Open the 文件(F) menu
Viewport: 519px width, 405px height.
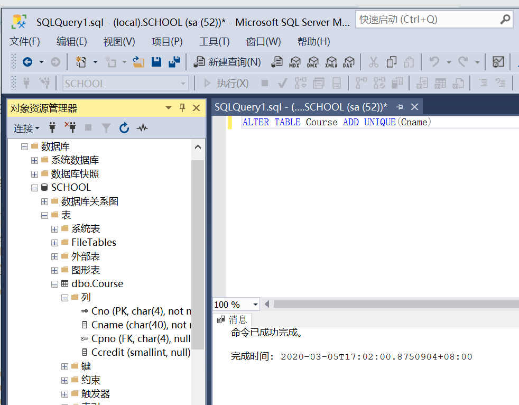point(25,41)
